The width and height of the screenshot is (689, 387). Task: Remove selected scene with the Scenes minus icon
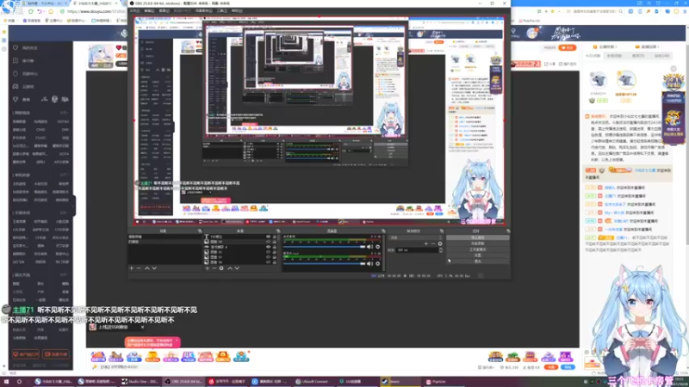pyautogui.click(x=139, y=268)
